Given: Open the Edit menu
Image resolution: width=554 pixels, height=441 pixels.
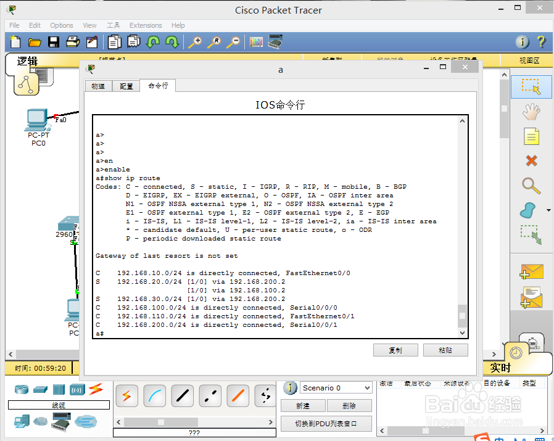Looking at the screenshot, I should click(35, 25).
